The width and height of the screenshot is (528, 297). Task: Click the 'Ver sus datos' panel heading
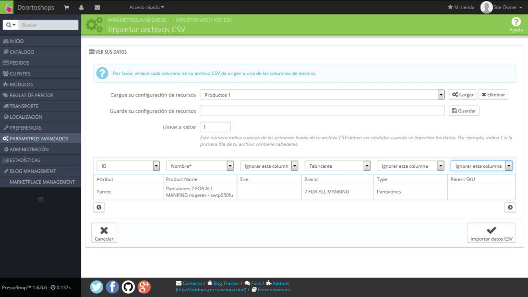[108, 52]
